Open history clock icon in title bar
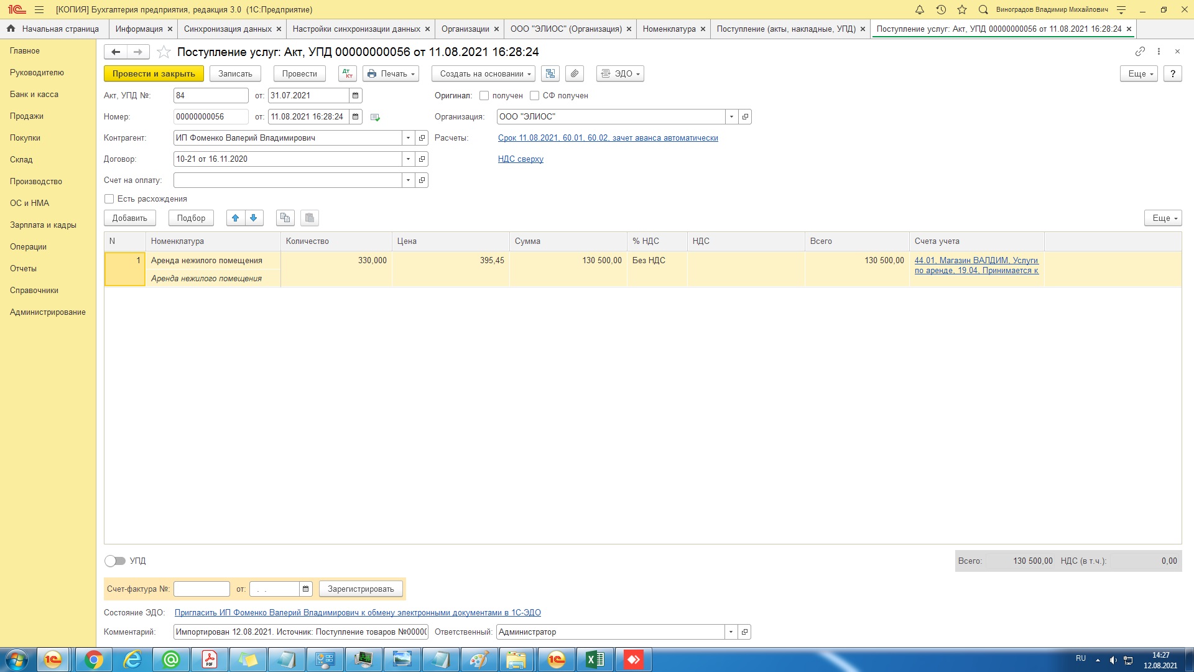The width and height of the screenshot is (1194, 672). (x=941, y=10)
